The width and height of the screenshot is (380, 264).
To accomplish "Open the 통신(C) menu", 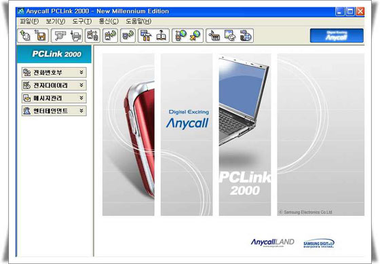I will tap(109, 21).
